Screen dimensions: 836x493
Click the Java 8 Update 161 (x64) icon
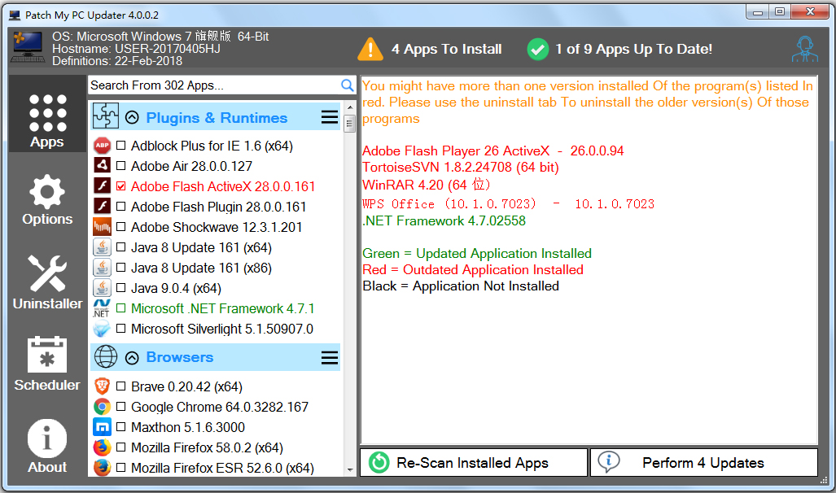click(102, 247)
